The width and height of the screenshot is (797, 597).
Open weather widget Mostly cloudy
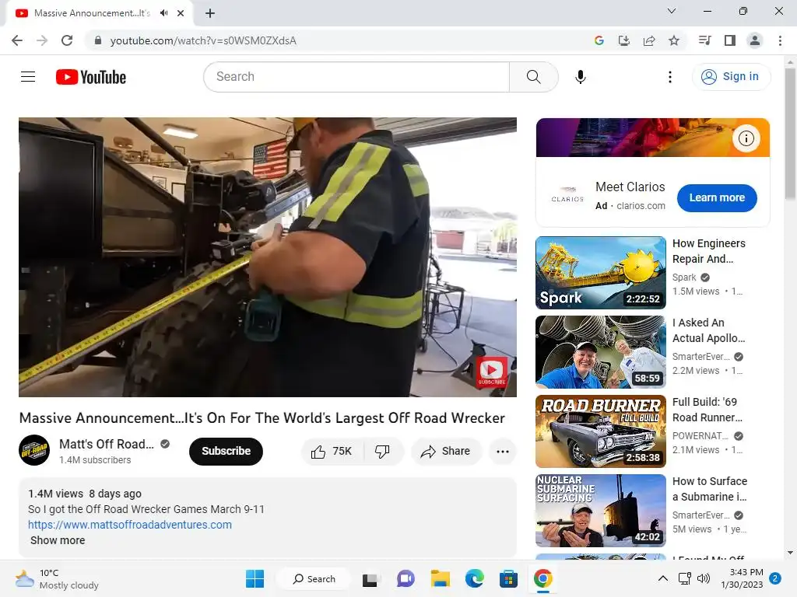point(57,578)
